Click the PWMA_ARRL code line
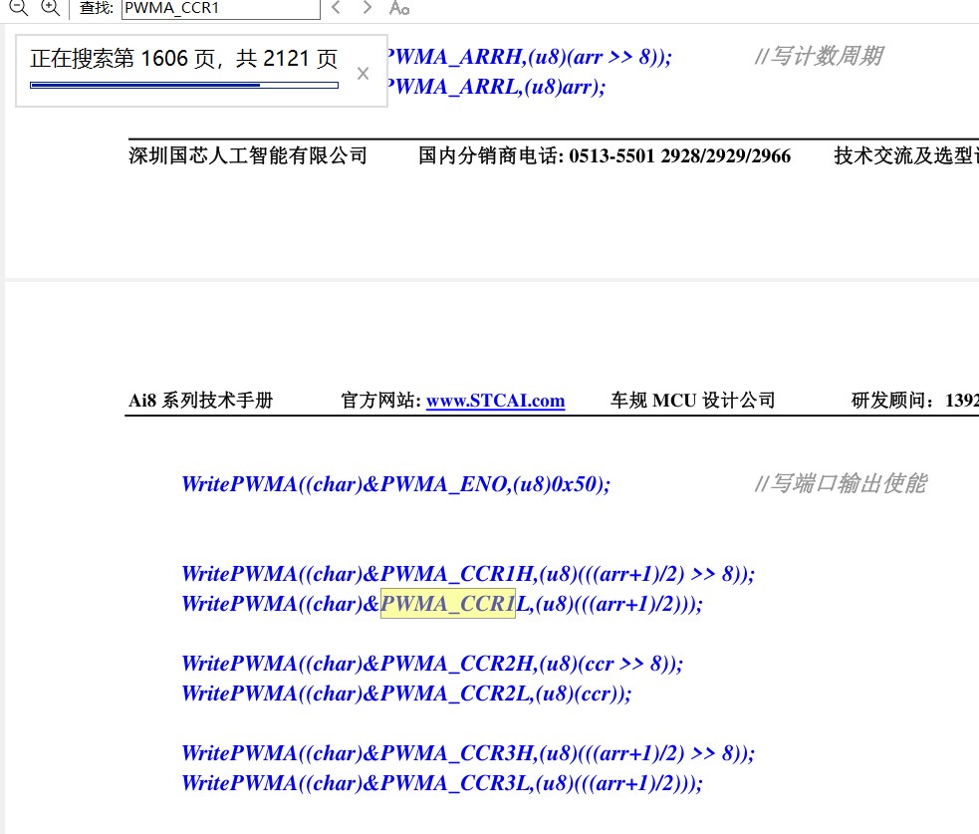Image resolution: width=979 pixels, height=834 pixels. click(496, 87)
